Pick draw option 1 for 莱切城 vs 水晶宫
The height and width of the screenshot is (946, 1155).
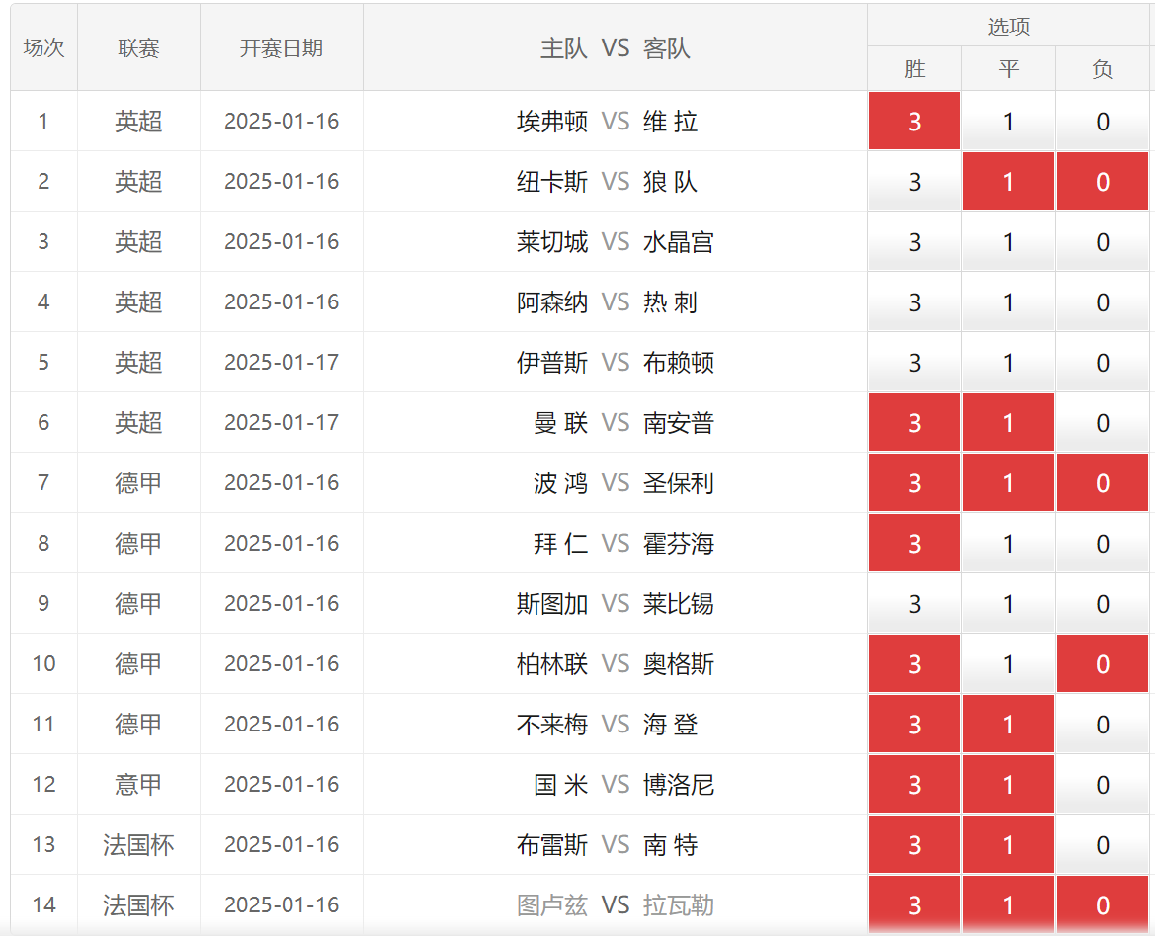pos(1009,241)
